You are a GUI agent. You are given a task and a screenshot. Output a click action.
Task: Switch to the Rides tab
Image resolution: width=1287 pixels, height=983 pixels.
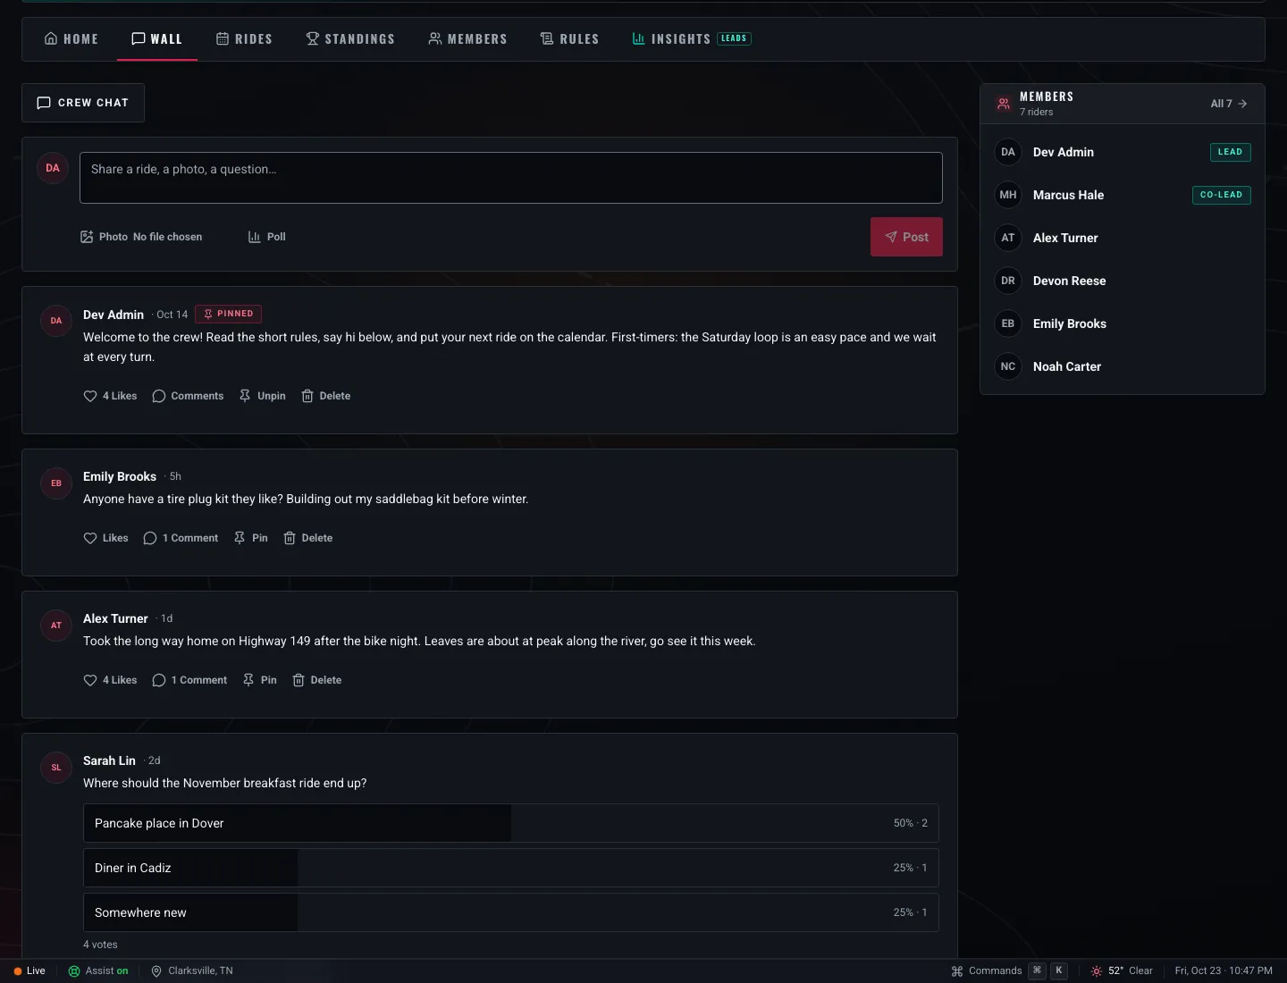[x=244, y=39]
